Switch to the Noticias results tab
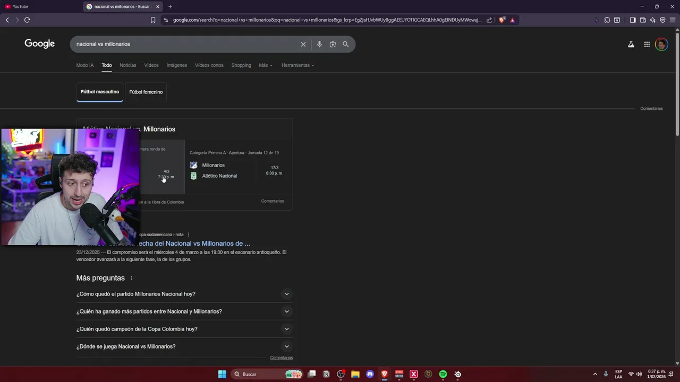 click(x=128, y=65)
